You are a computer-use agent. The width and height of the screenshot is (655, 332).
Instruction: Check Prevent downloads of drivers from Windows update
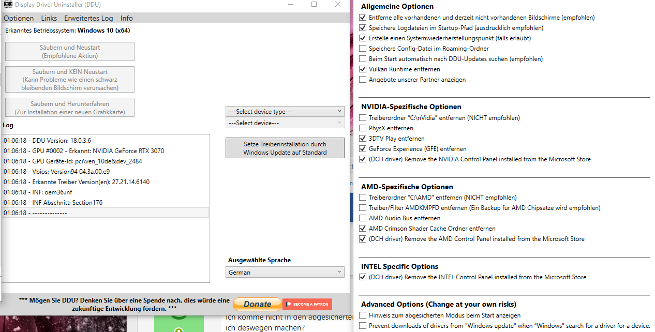(363, 326)
